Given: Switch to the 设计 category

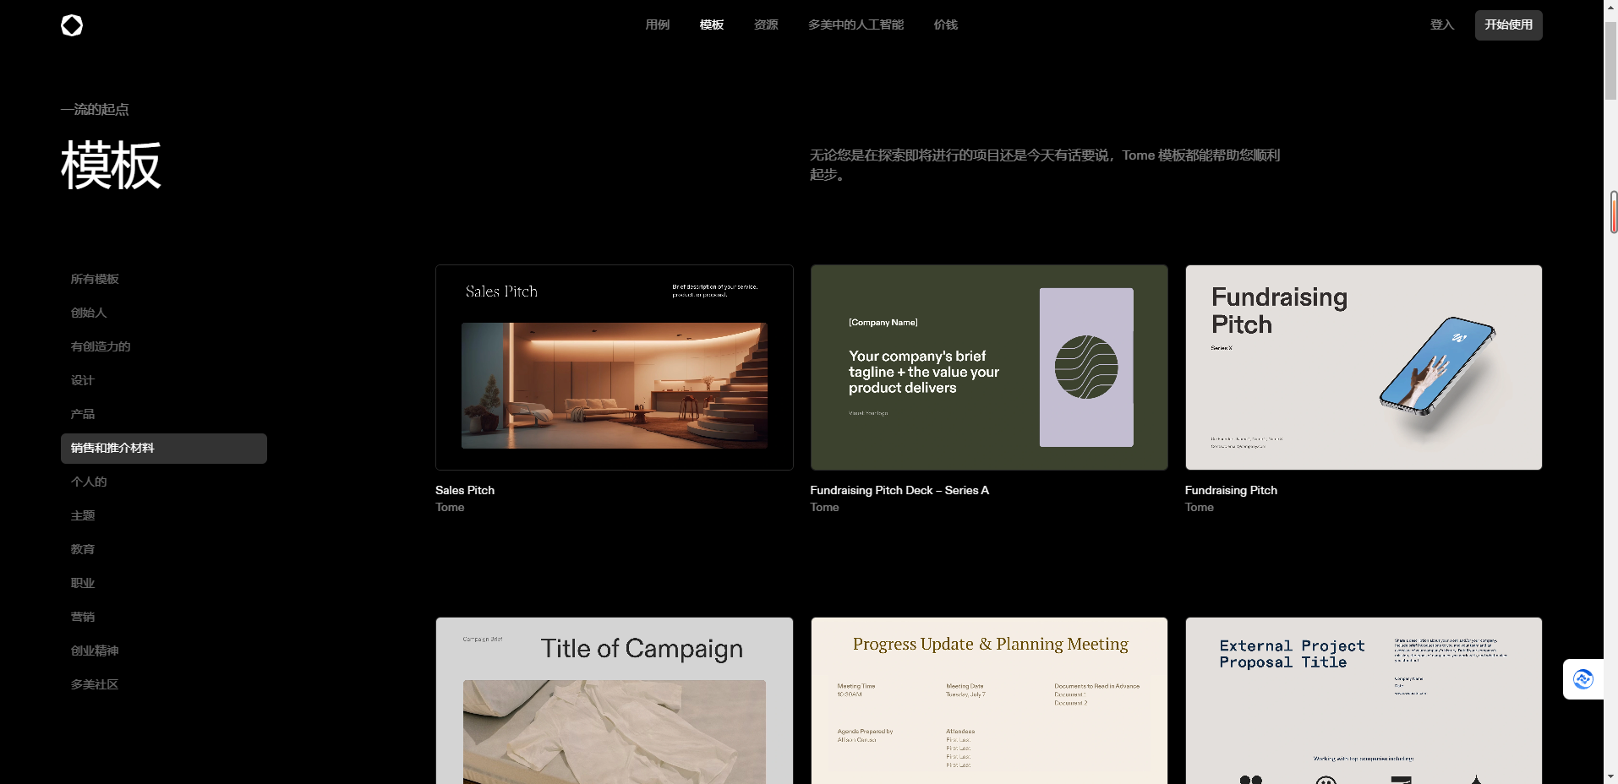Looking at the screenshot, I should (x=83, y=381).
